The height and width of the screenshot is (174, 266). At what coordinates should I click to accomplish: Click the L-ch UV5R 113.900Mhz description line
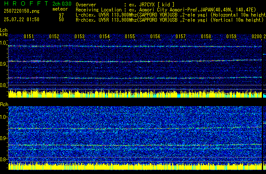tap(171, 15)
